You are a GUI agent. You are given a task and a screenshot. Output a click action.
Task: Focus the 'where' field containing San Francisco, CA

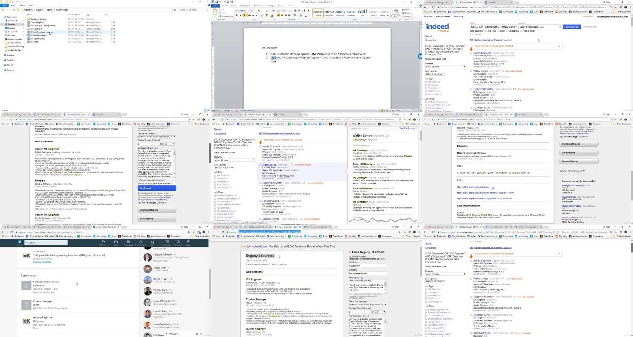click(x=540, y=27)
